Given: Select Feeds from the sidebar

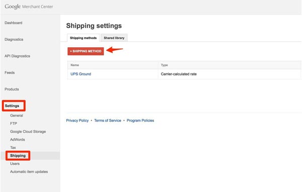Looking at the screenshot, I should pyautogui.click(x=10, y=72).
